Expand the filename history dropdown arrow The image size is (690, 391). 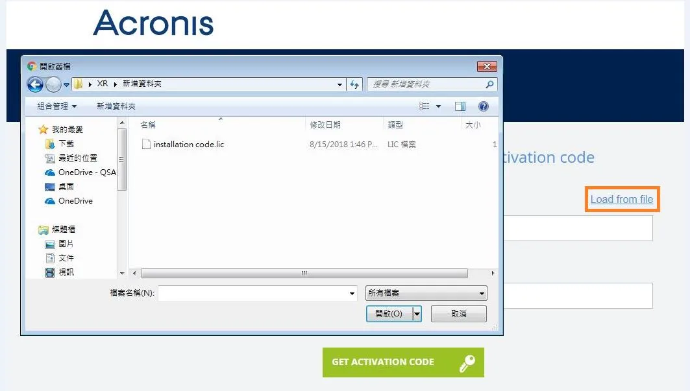[x=352, y=294]
